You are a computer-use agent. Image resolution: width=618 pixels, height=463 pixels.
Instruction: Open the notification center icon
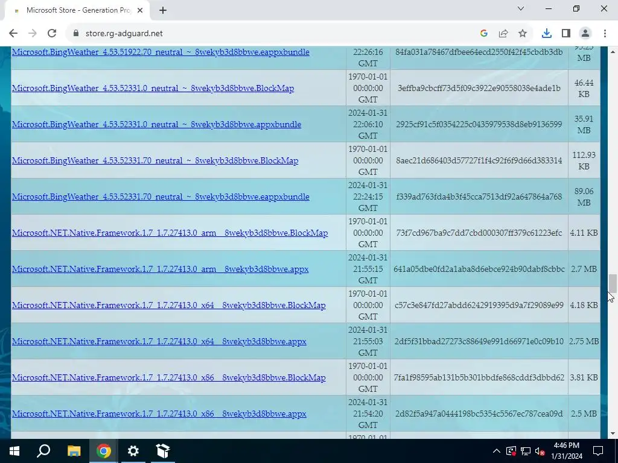pyautogui.click(x=598, y=451)
